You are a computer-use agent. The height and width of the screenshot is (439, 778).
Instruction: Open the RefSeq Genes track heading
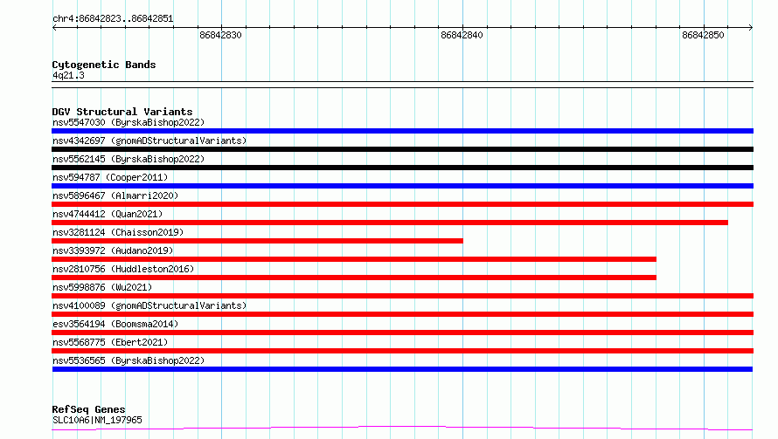tap(89, 409)
